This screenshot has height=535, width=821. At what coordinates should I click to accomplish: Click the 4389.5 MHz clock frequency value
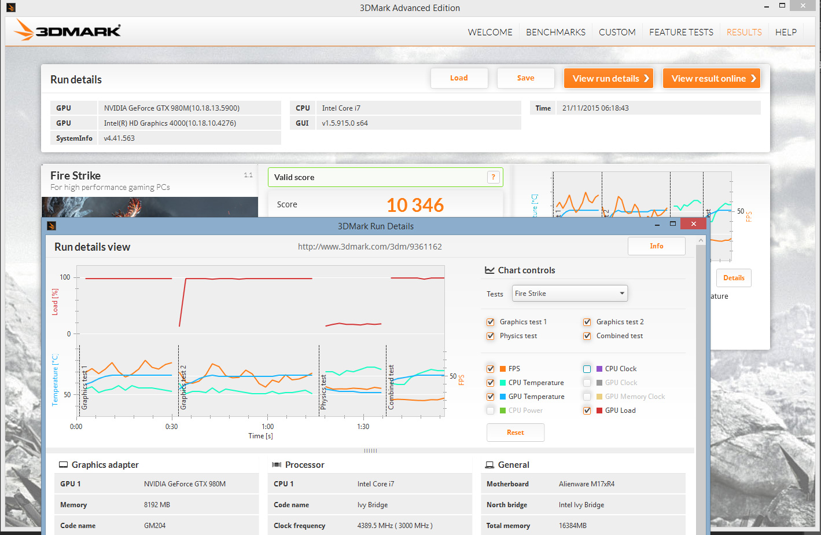395,526
